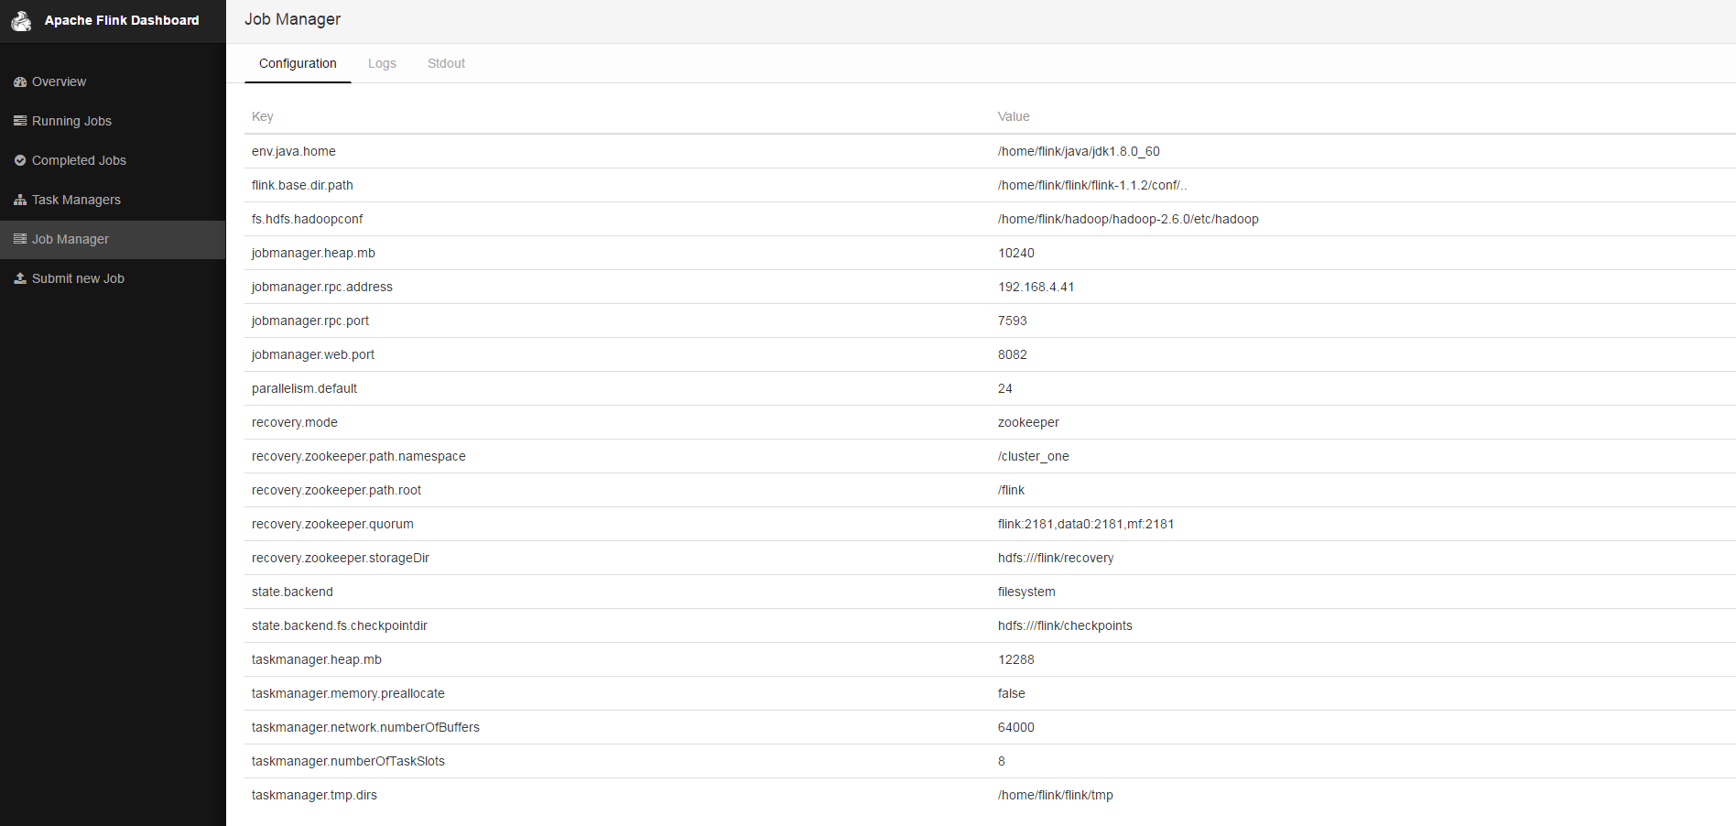Switch to the Configuration tab

click(298, 63)
